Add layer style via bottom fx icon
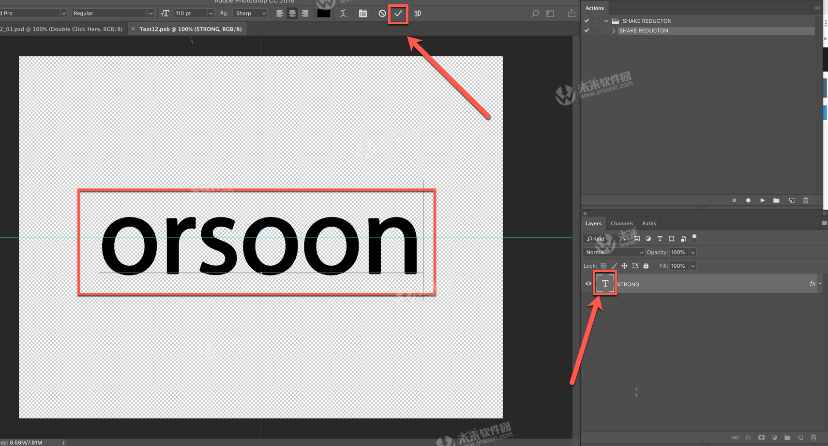 [748, 437]
